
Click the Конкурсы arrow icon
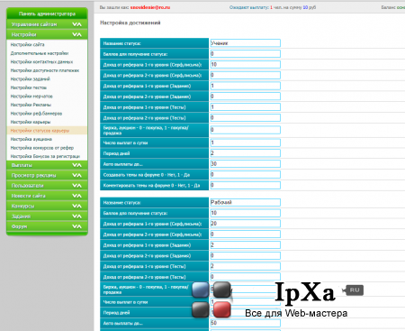[76, 206]
